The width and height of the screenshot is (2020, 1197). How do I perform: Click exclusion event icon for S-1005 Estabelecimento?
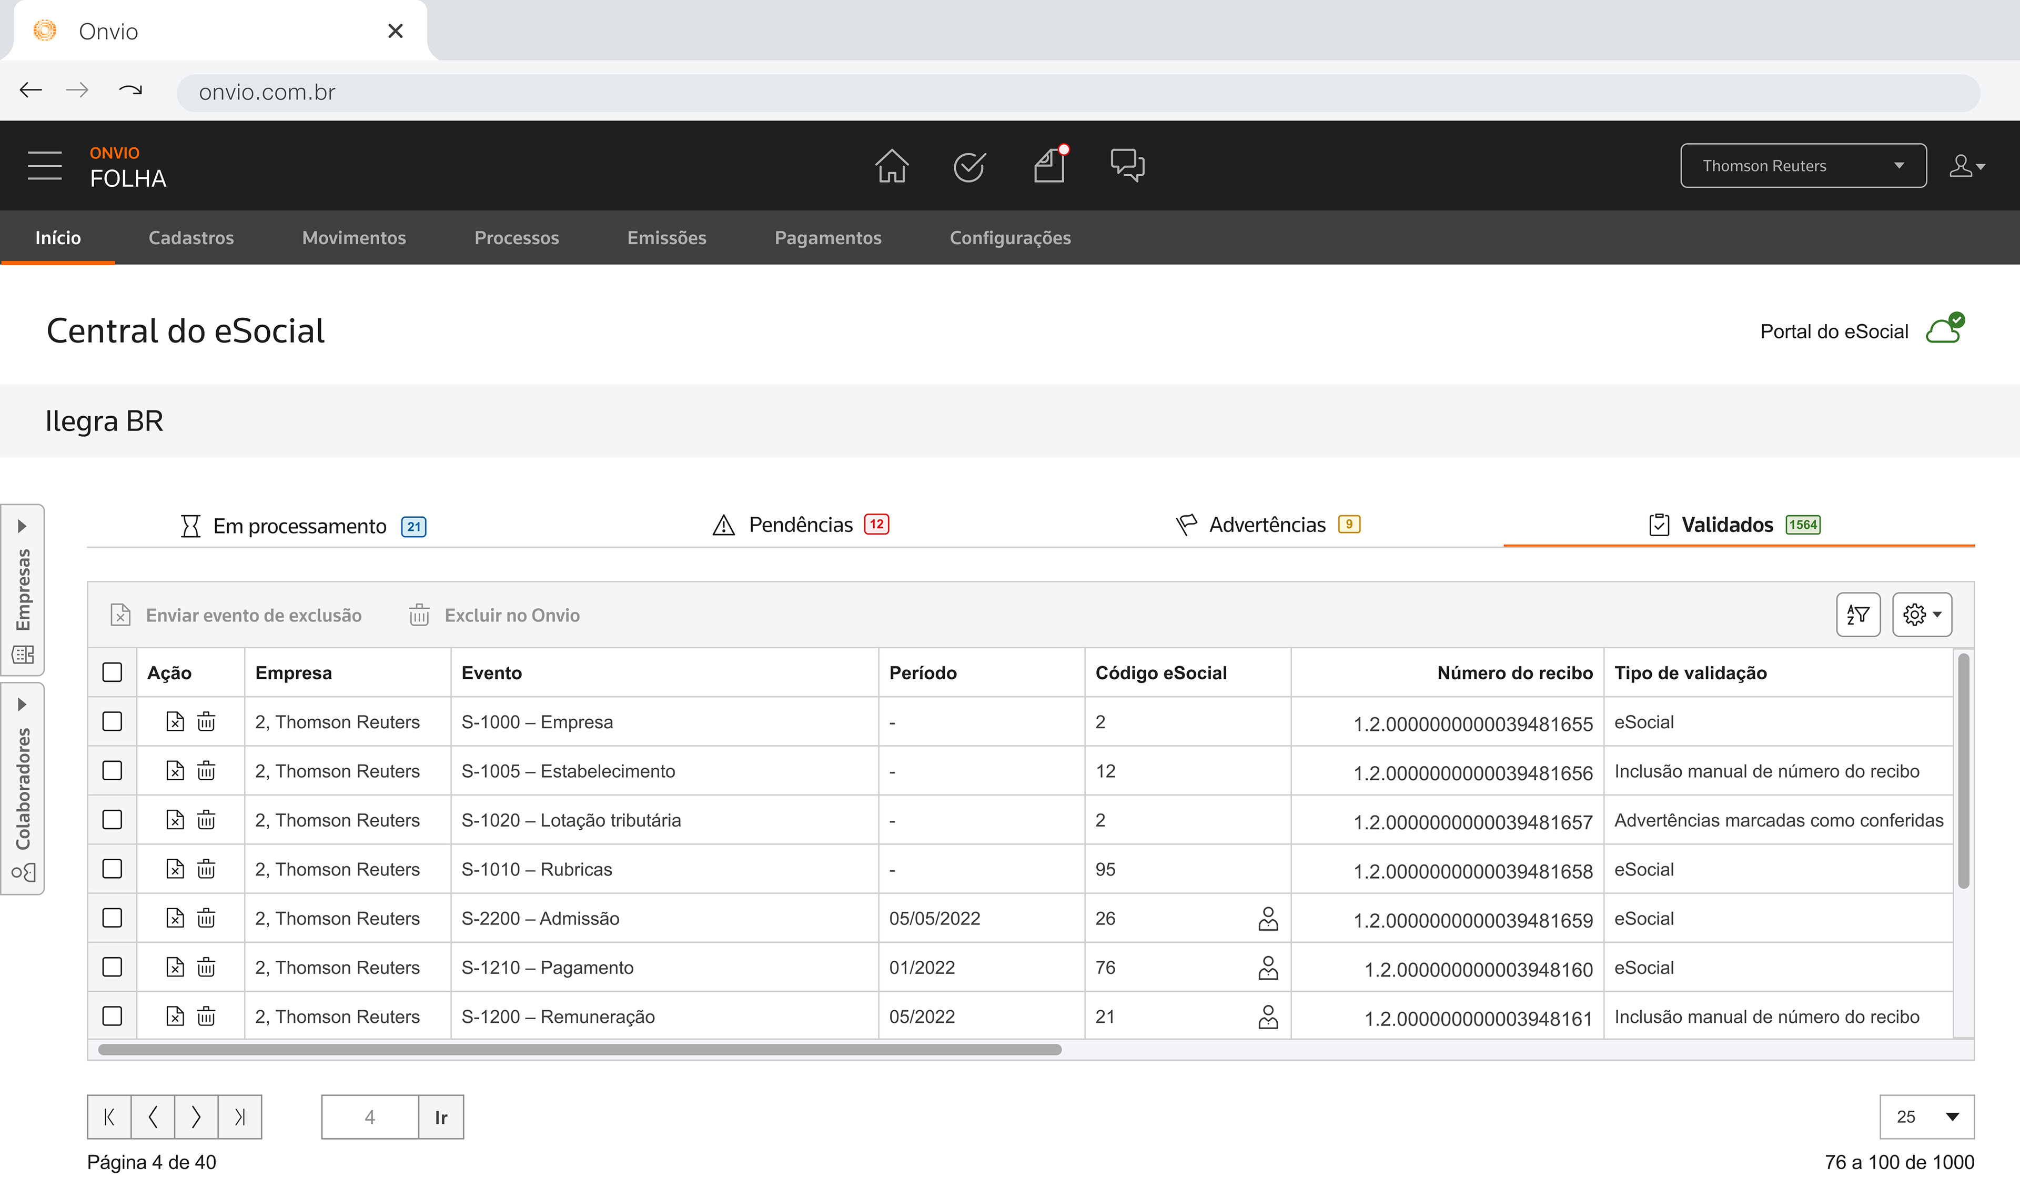175,770
